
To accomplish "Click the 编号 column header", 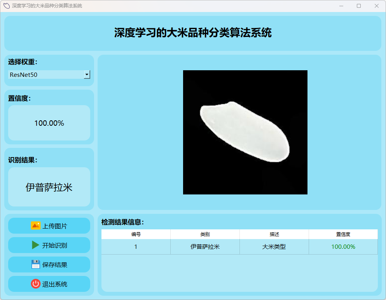I will 136,234.
